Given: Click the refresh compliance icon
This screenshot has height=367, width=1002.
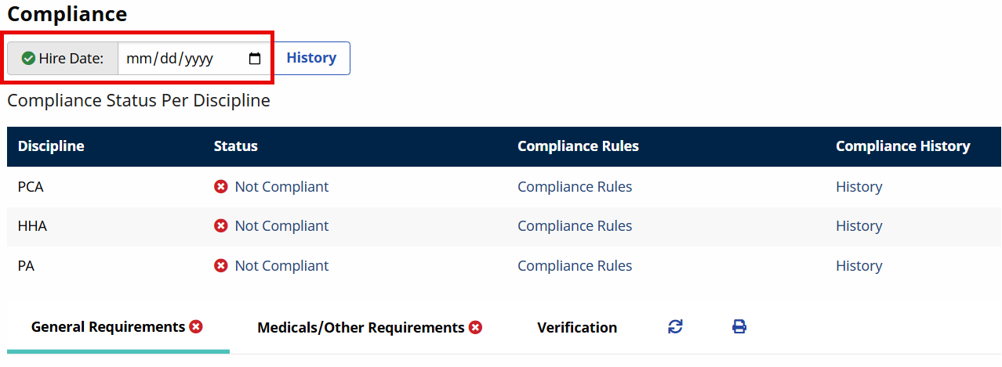Looking at the screenshot, I should [675, 327].
